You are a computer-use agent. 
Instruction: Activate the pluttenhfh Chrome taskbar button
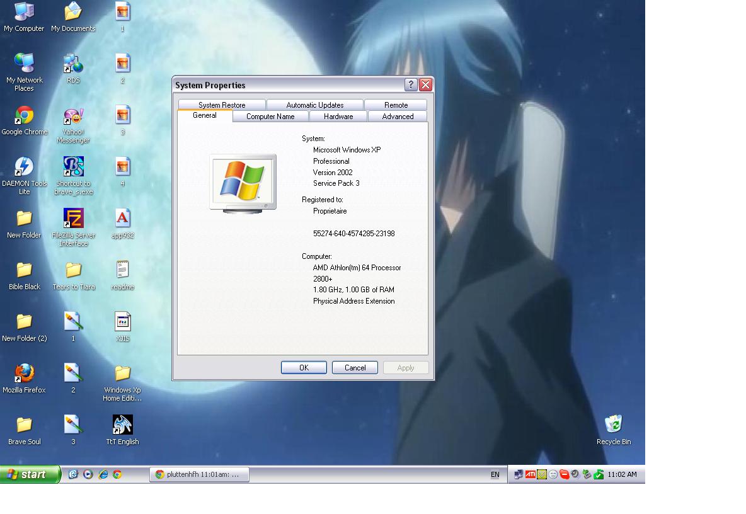(199, 474)
